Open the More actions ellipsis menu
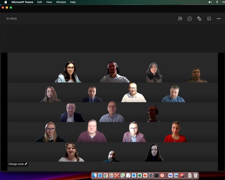The width and height of the screenshot is (225, 180). (x=219, y=19)
